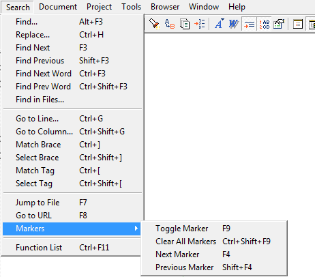Screen dimensions: 315x277
Task: Choose Replace... menu entry
Action: (x=72, y=35)
